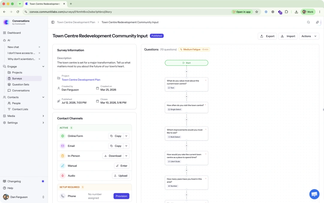Viewport: 324px width, 203px height.
Task: Click Open in app button
Action: [241, 12]
